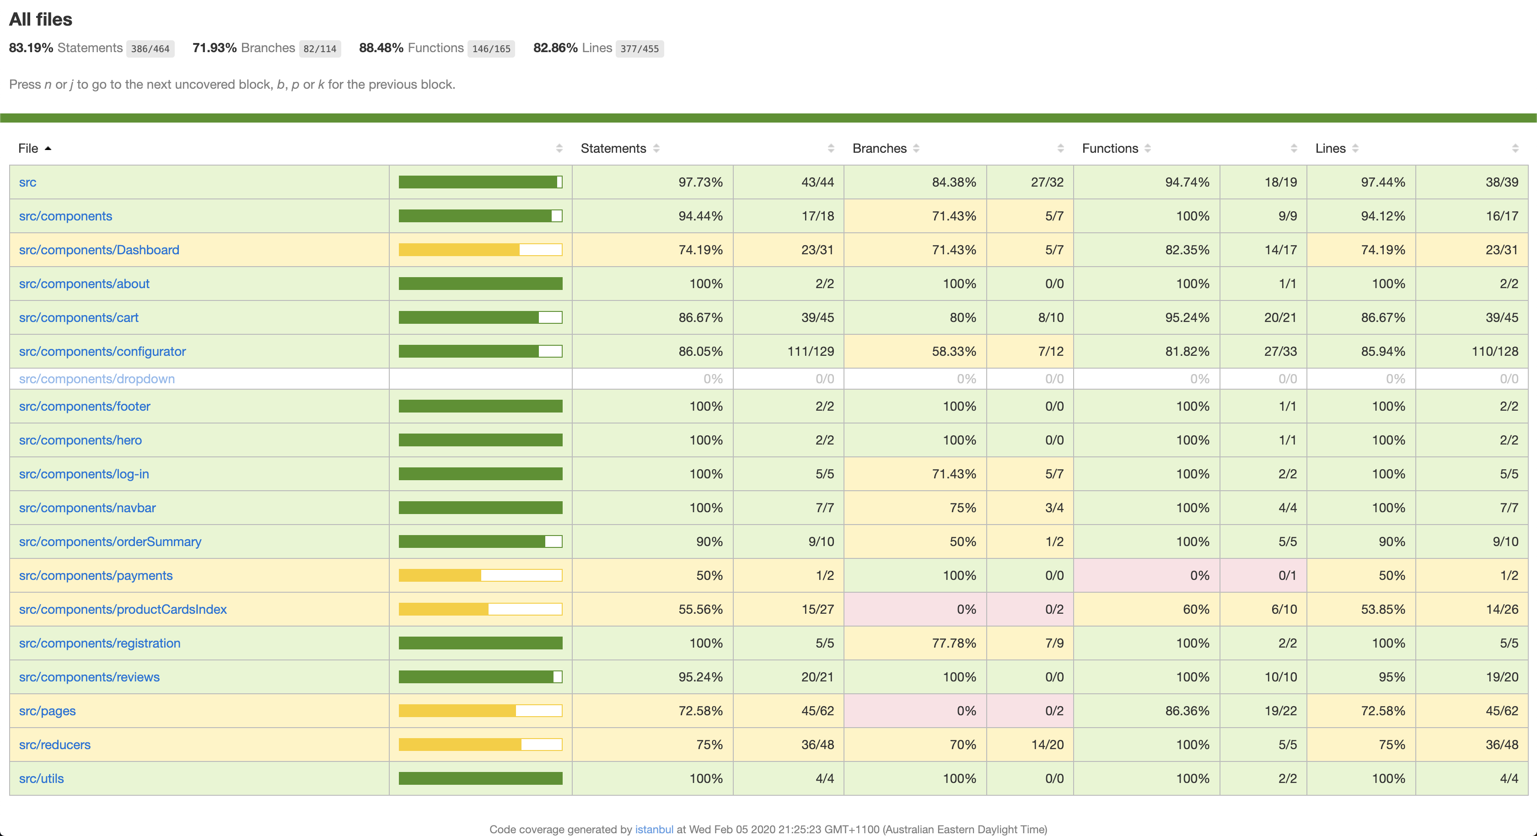Click sort icon beside Lines header
Screen dimensions: 1537x836
(x=1355, y=149)
